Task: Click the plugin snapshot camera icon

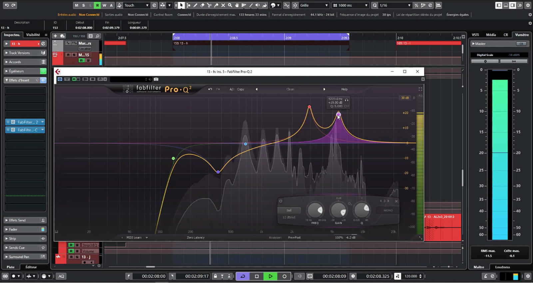Action: 156,79
